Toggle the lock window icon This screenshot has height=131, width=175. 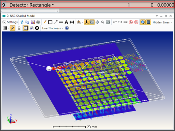click(x=19, y=28)
